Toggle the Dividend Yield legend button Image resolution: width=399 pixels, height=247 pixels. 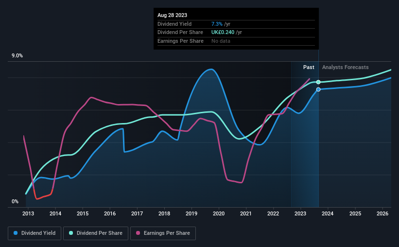click(35, 233)
